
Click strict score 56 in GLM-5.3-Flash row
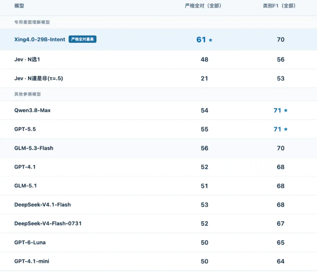[204, 148]
